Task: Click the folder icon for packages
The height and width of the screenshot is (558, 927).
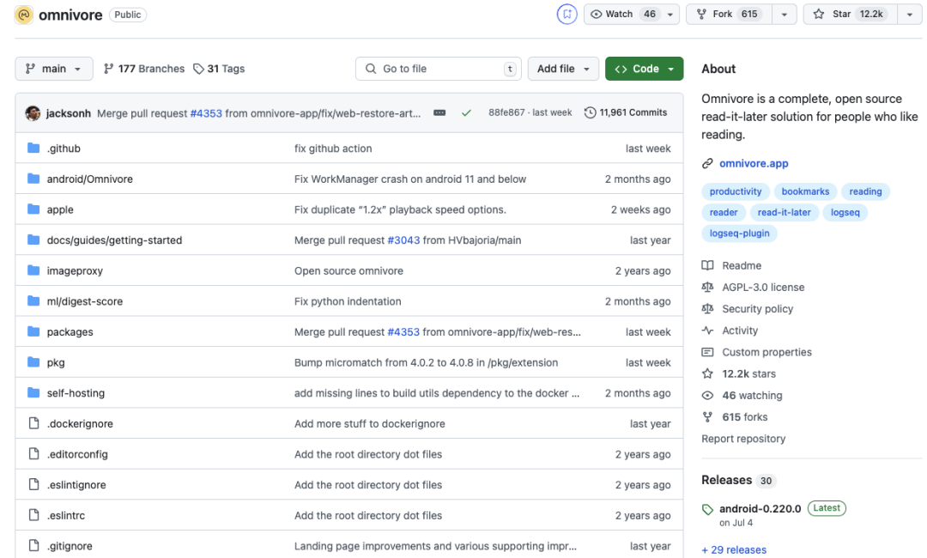Action: coord(33,331)
